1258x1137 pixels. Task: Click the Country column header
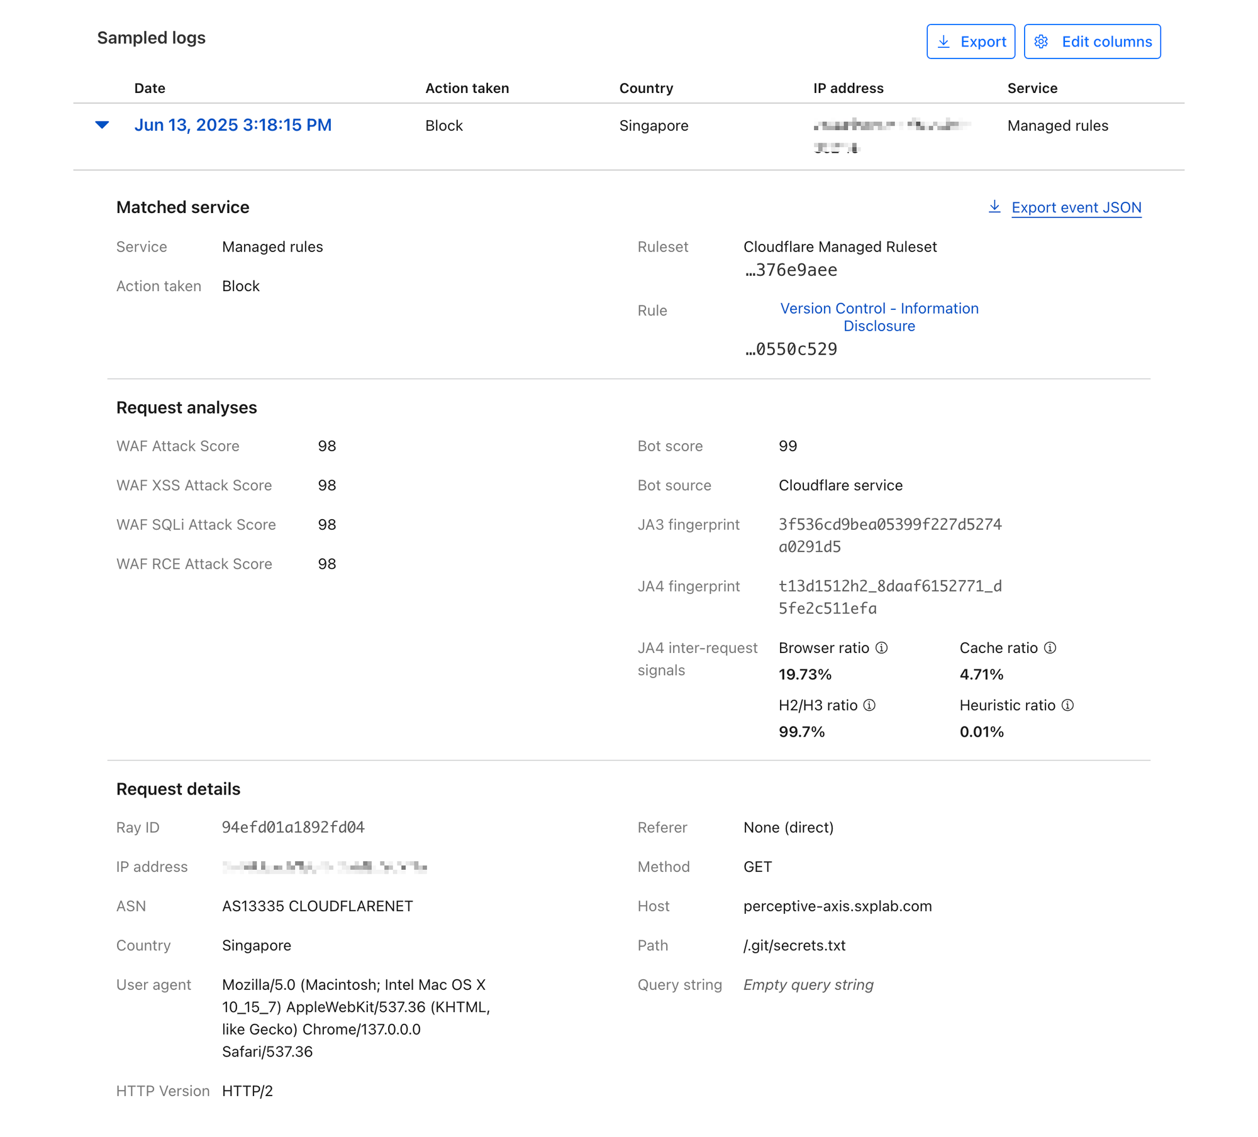coord(646,88)
